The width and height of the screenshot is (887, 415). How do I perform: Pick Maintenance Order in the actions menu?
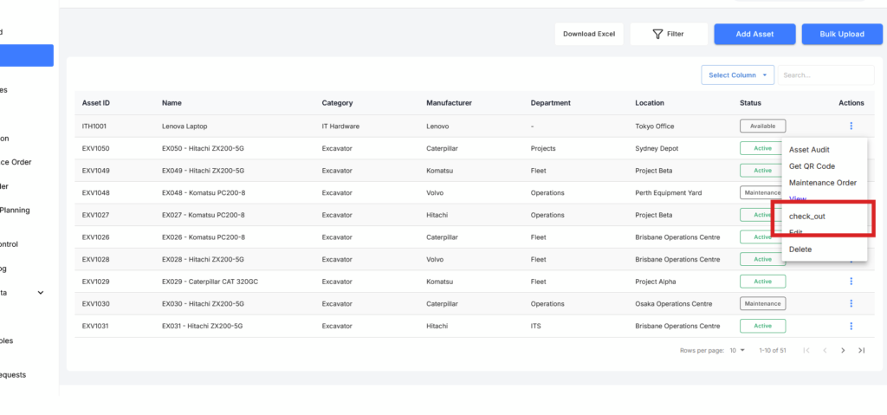[x=823, y=182]
